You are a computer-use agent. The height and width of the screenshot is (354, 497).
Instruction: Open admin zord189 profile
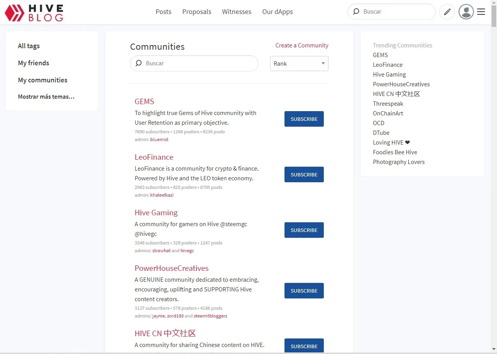[x=175, y=316]
